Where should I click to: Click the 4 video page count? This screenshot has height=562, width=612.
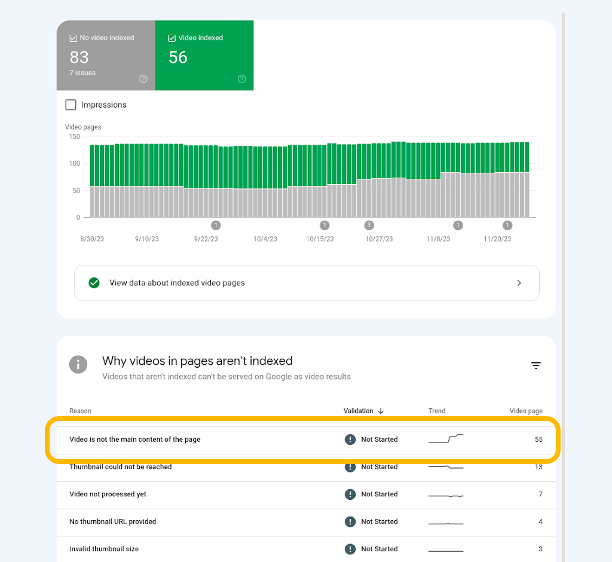point(540,522)
